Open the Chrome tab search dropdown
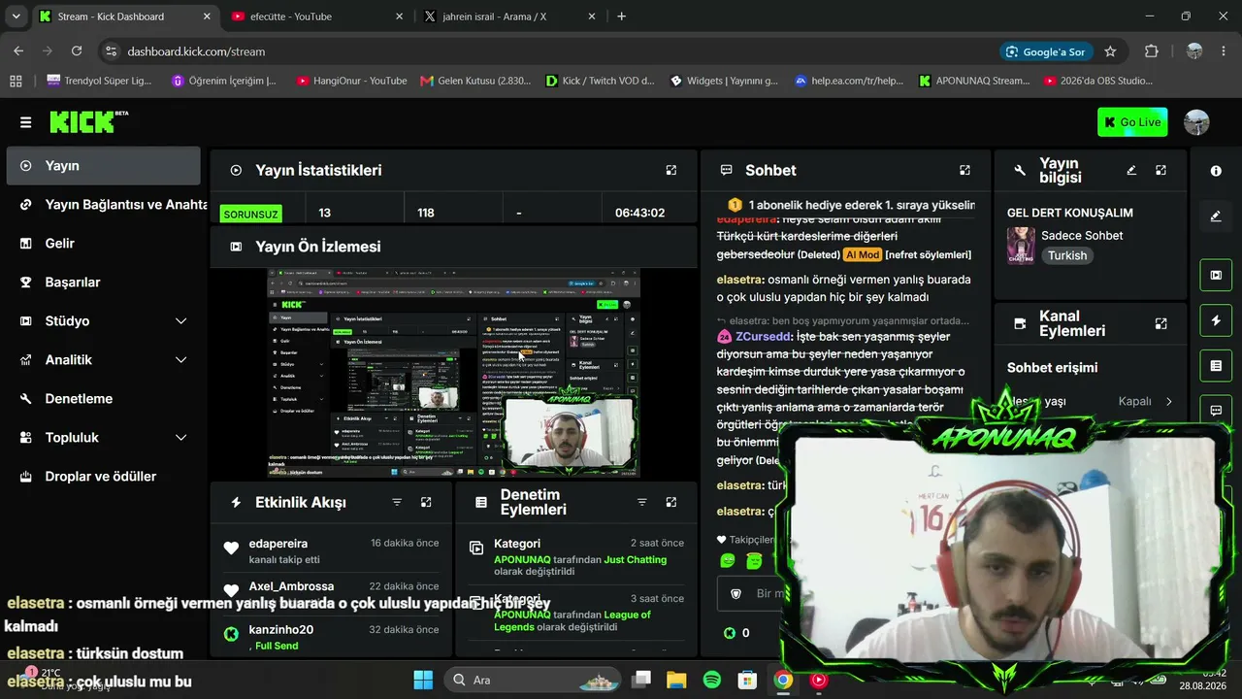 coord(16,17)
